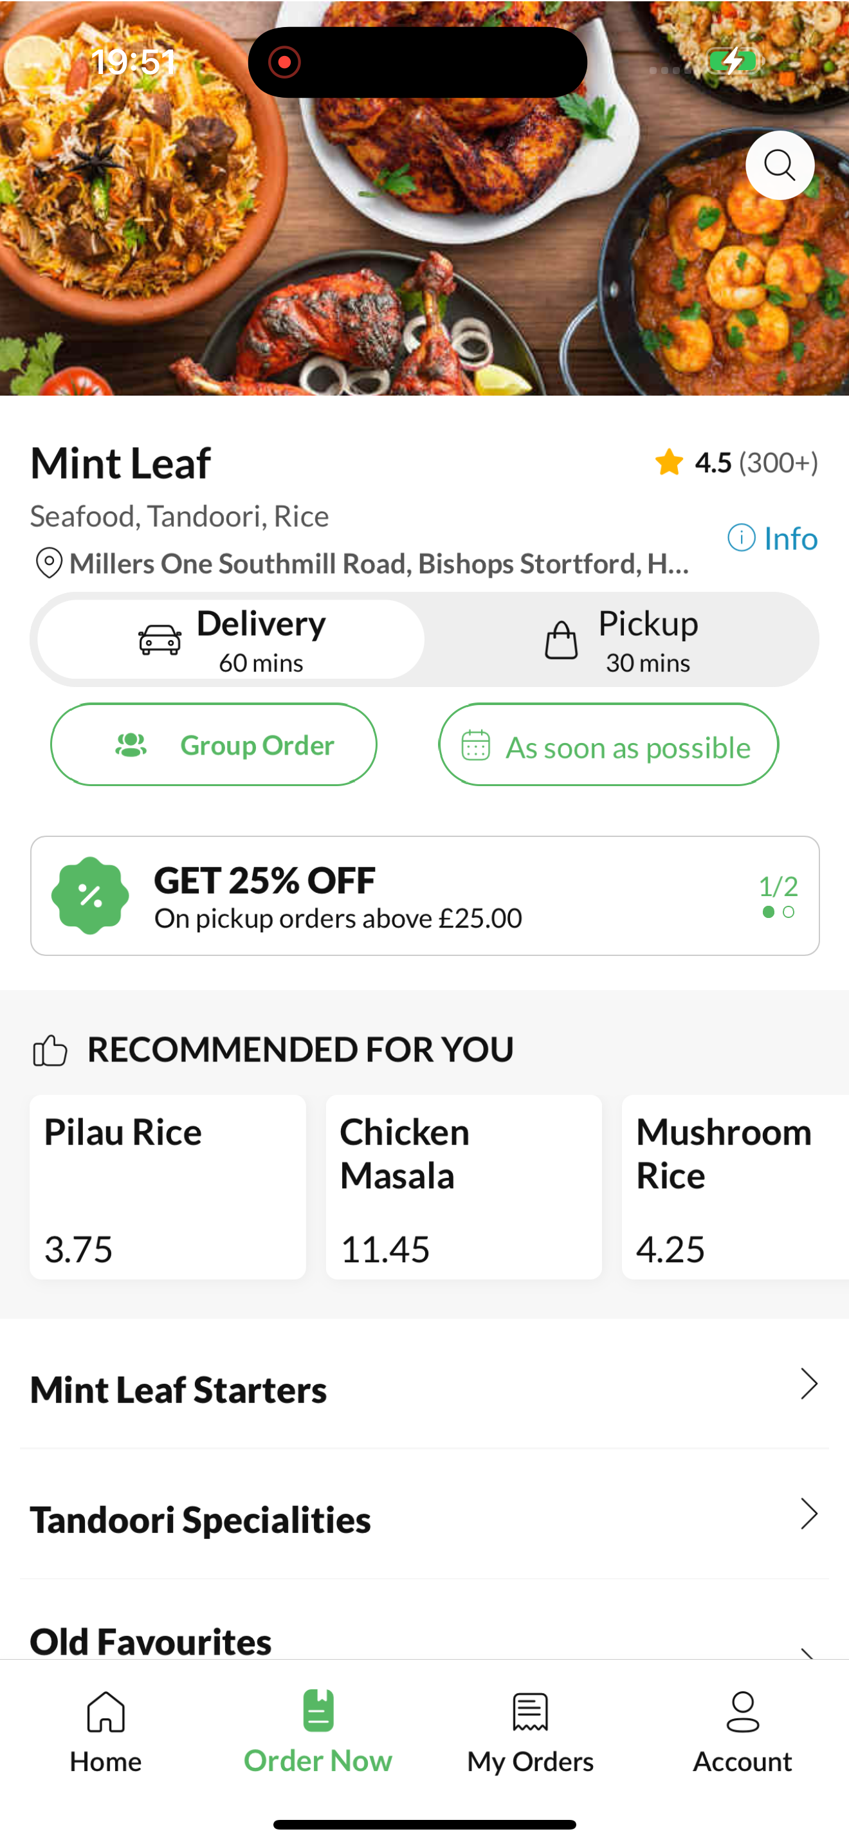Viewport: 849px width, 1845px height.
Task: Switch to Delivery 60 mins option
Action: (x=231, y=639)
